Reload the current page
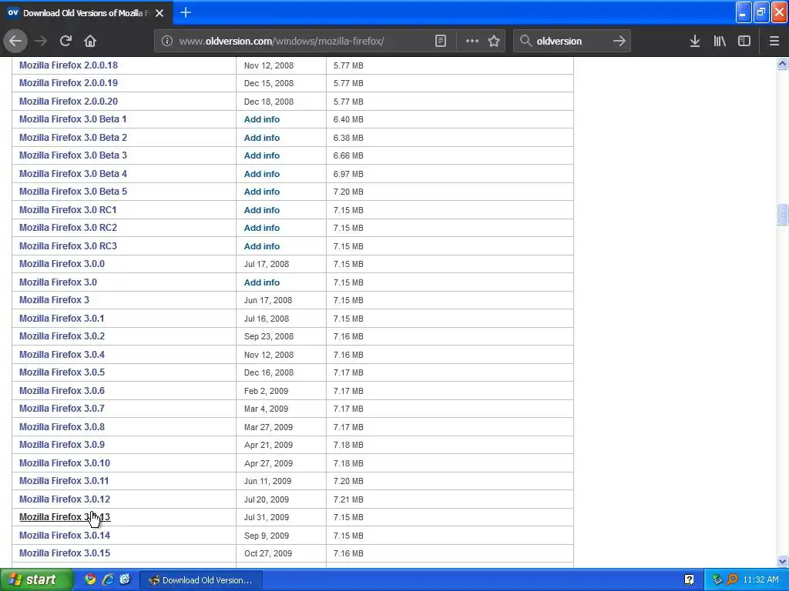The image size is (789, 591). pyautogui.click(x=65, y=41)
